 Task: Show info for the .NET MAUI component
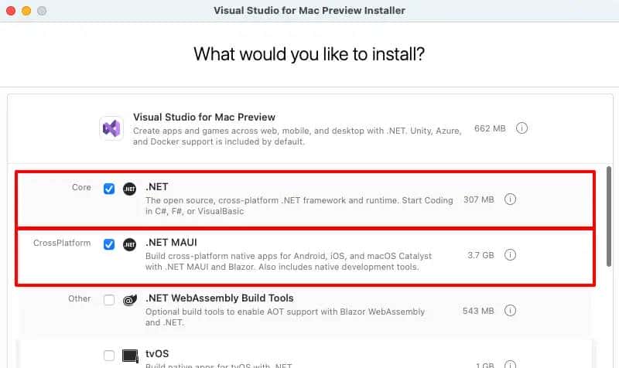(510, 255)
